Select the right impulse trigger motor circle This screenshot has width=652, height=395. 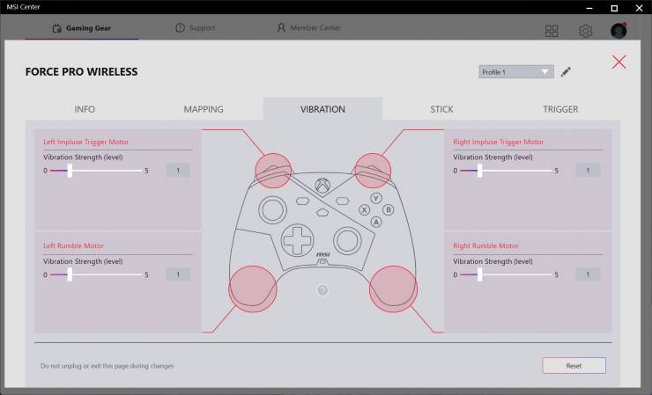point(373,168)
